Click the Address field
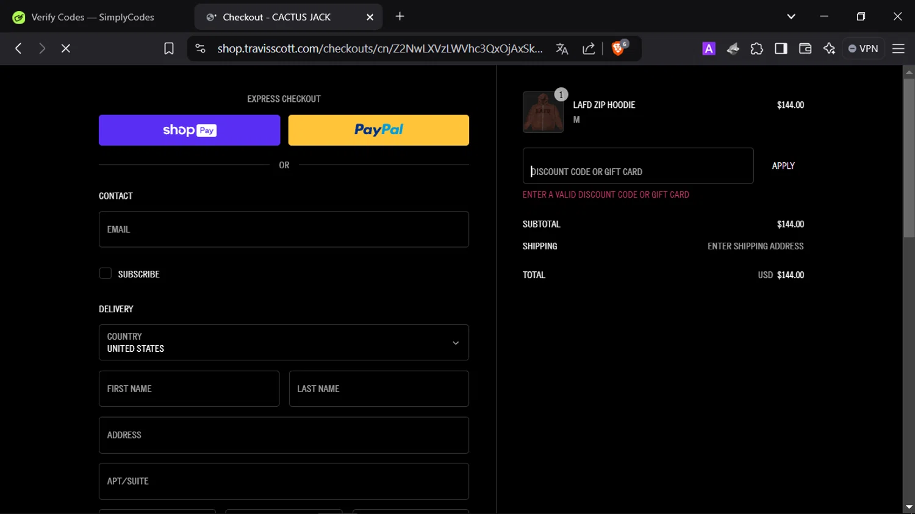This screenshot has height=514, width=915. tap(284, 435)
